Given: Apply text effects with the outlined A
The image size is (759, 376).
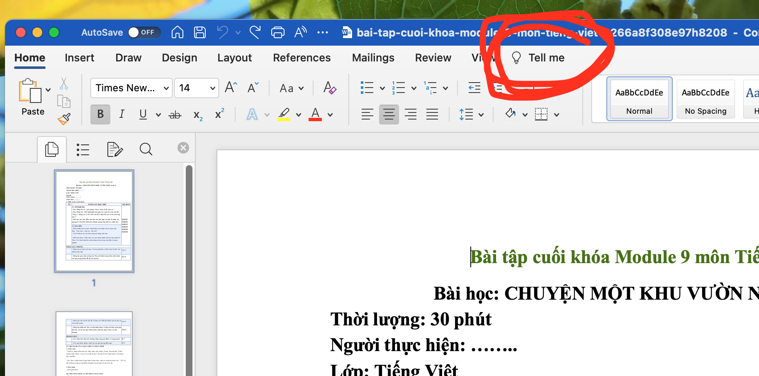Looking at the screenshot, I should click(x=252, y=114).
